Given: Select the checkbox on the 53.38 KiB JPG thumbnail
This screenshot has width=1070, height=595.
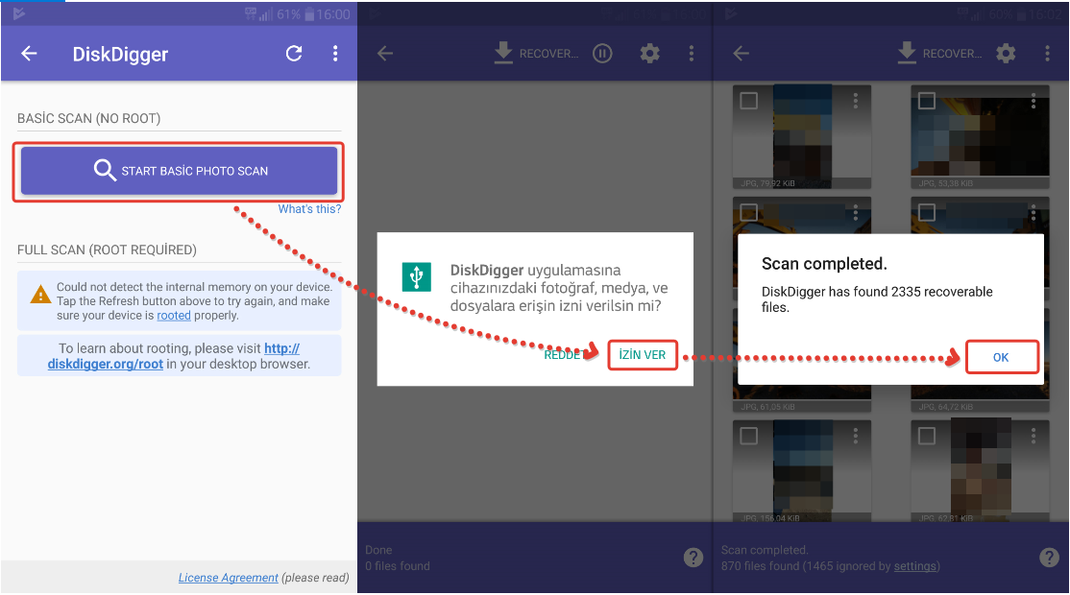Looking at the screenshot, I should (927, 101).
